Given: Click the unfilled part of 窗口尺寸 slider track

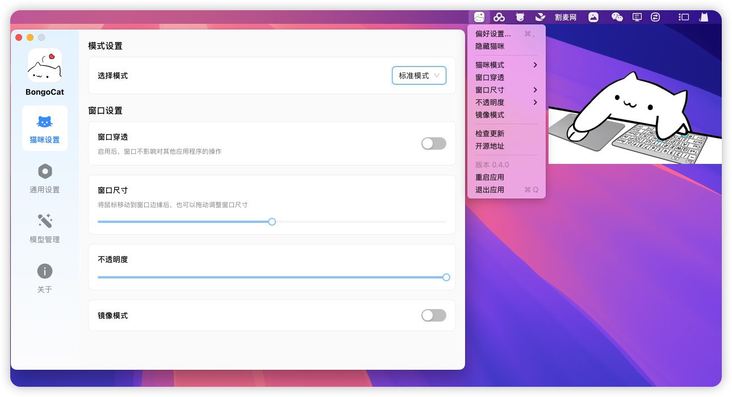Looking at the screenshot, I should tap(361, 222).
